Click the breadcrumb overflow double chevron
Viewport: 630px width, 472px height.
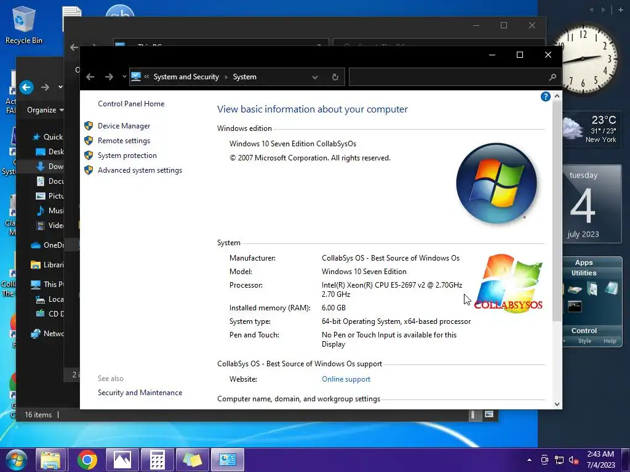(x=146, y=77)
